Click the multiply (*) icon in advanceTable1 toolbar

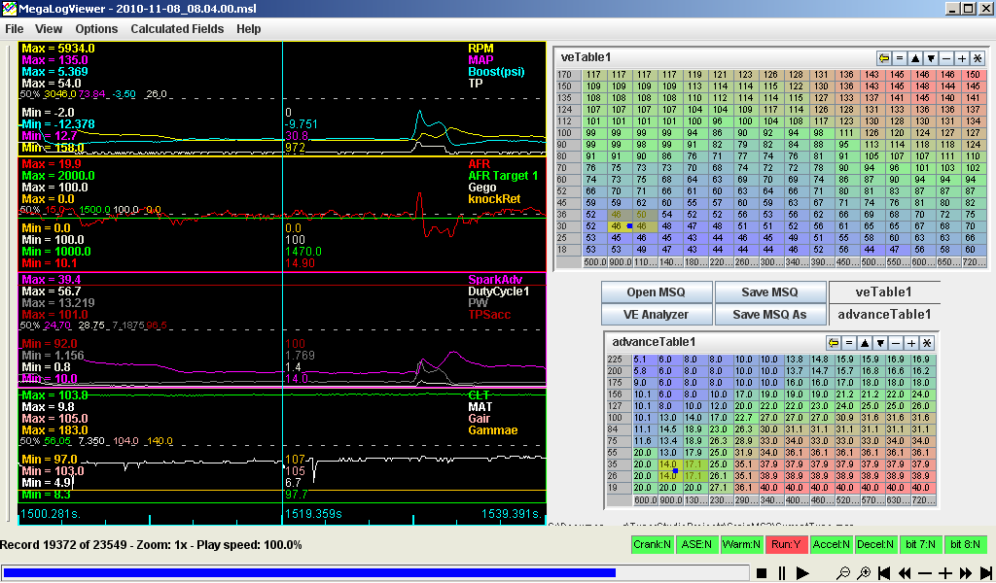pyautogui.click(x=927, y=343)
